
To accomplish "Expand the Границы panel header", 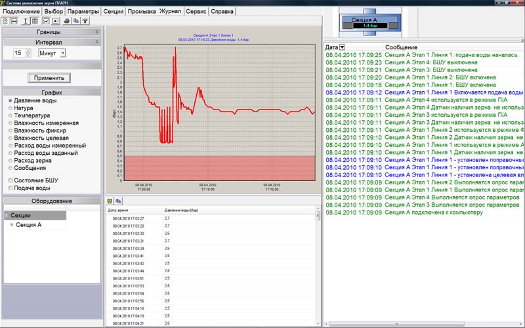I will 52,31.
